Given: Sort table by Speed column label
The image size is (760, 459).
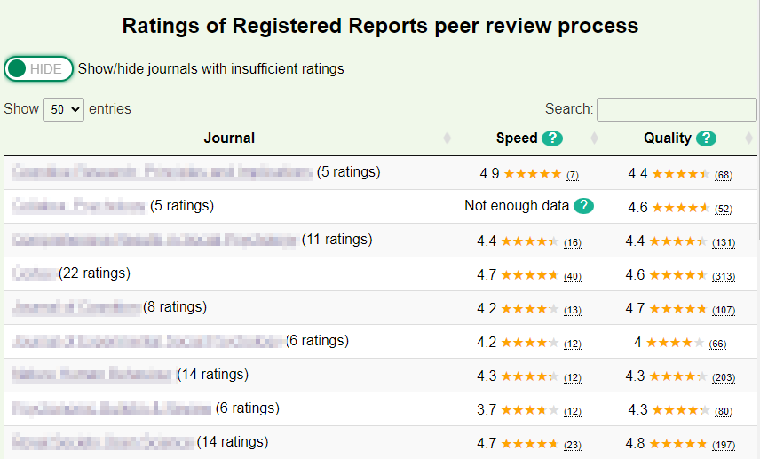Looking at the screenshot, I should point(517,138).
